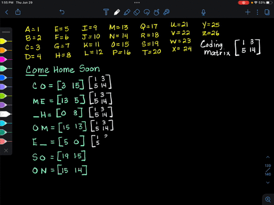Open the vertical three-dot options menu
Screen dimensions: 274x205
(257, 13)
